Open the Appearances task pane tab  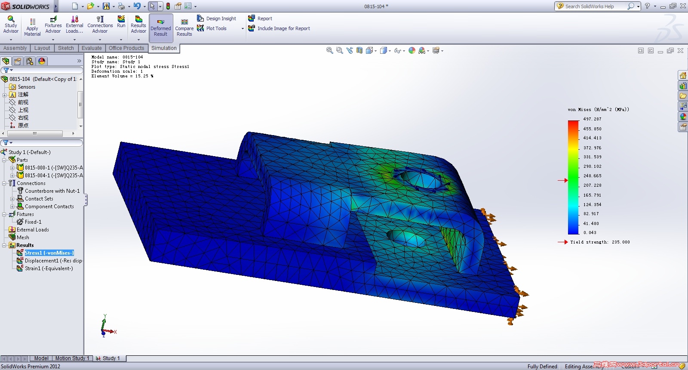[x=683, y=117]
